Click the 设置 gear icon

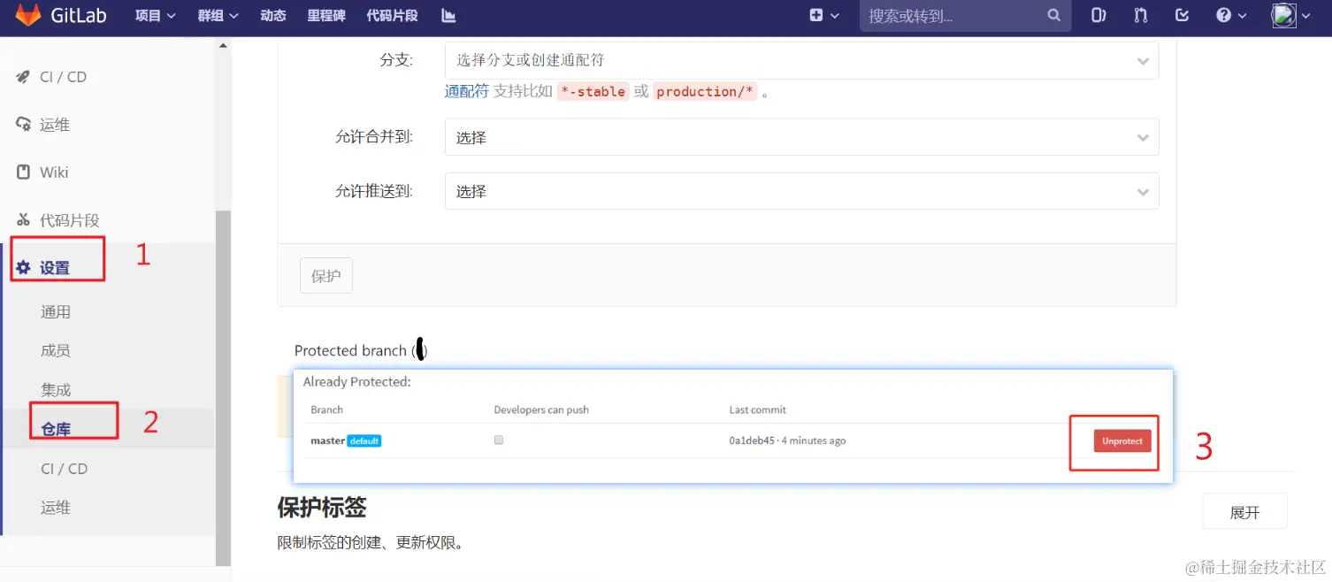click(x=24, y=267)
